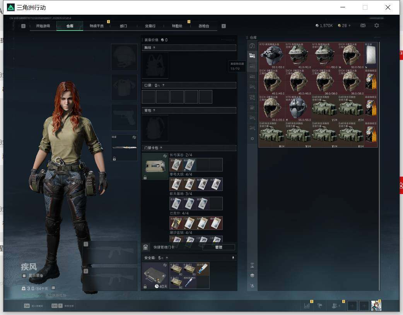Click the empty chest rig slot
The height and width of the screenshot is (315, 403).
click(155, 66)
